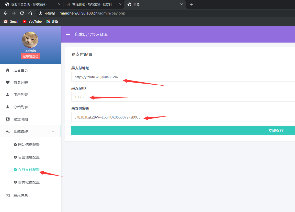Click the admin cat avatar
Screen dimensions: 295x212
30,40
